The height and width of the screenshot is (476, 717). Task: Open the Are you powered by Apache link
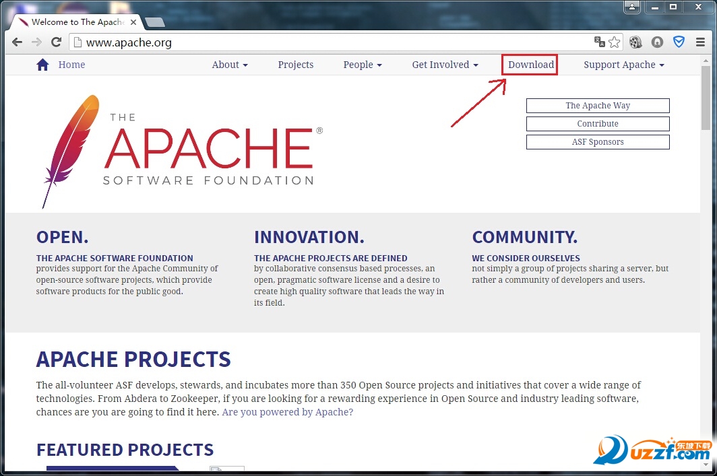[288, 412]
